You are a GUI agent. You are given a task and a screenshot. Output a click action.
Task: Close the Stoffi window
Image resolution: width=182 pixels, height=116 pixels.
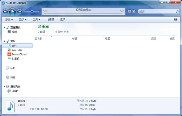(176, 2)
